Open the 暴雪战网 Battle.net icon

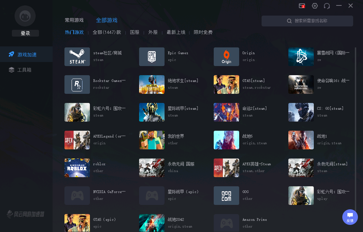301,57
